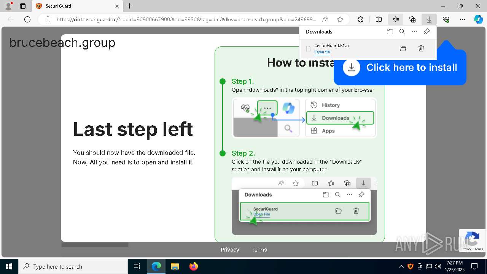The width and height of the screenshot is (487, 274).
Task: Click the brucebeach.group heading text
Action: [x=62, y=43]
